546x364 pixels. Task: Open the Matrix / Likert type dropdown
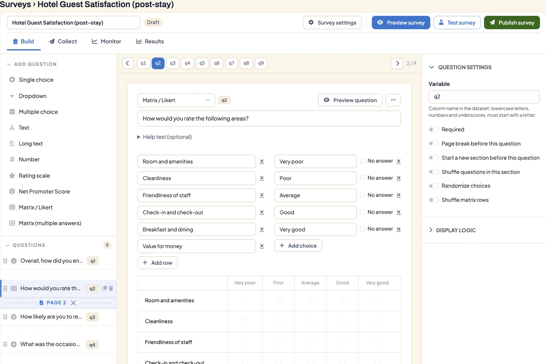click(x=176, y=100)
